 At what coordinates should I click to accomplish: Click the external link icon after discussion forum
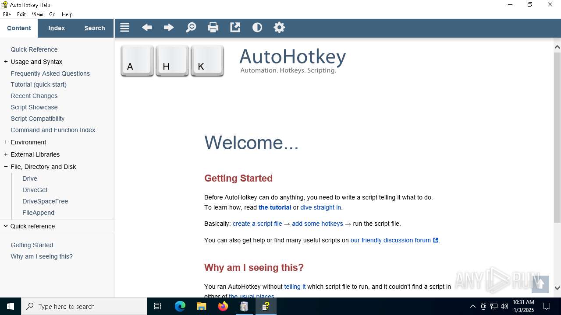point(436,240)
